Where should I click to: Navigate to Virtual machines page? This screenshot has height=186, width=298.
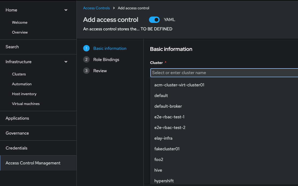[x=26, y=104]
